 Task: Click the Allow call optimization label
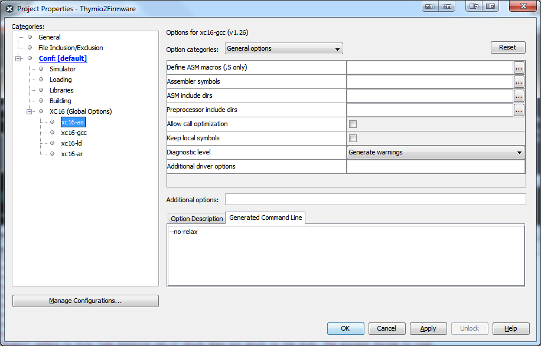(197, 124)
